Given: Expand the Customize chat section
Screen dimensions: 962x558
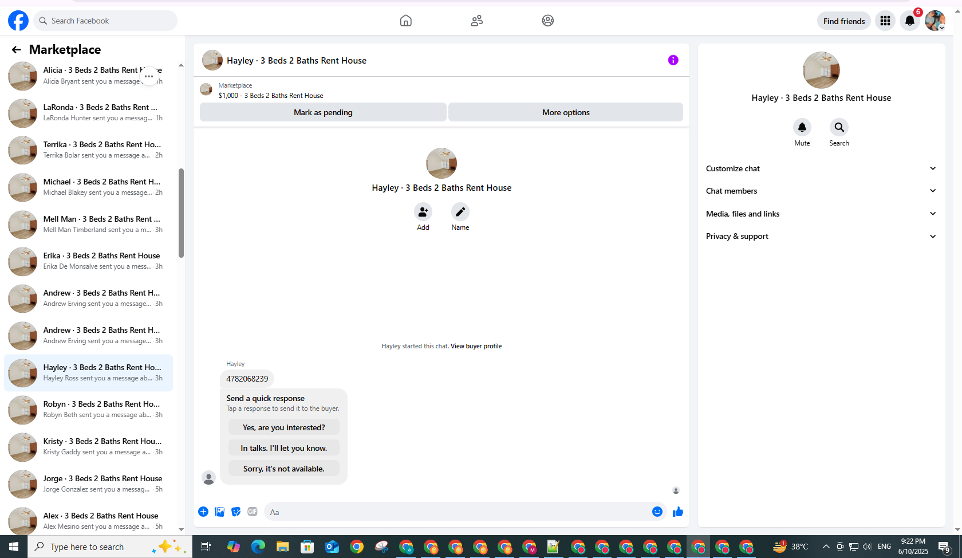Looking at the screenshot, I should [x=821, y=168].
